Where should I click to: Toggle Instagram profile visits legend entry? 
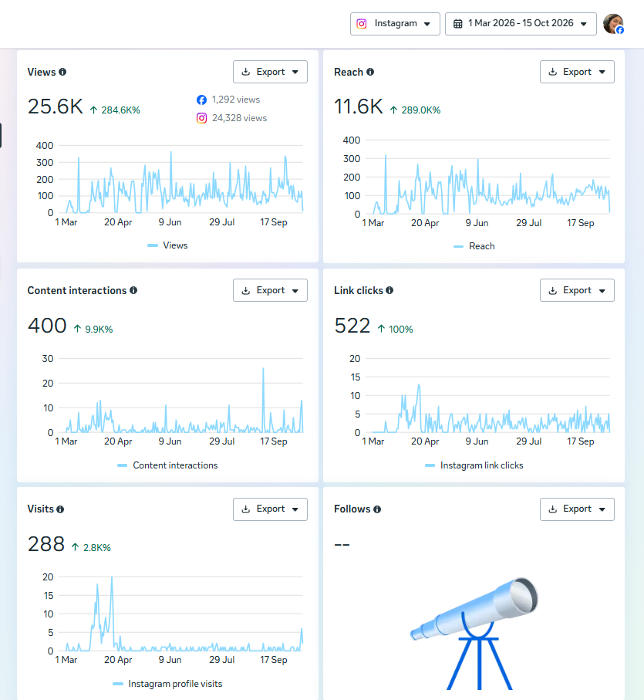[x=167, y=684]
